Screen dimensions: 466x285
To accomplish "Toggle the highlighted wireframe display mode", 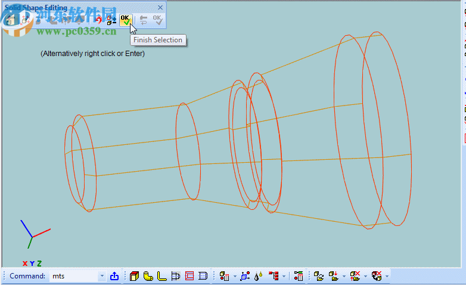I will 176,276.
